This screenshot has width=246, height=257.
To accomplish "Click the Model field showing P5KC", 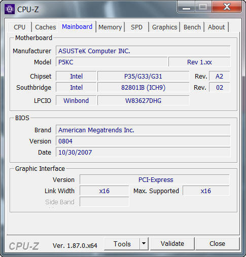I will (x=112, y=62).
